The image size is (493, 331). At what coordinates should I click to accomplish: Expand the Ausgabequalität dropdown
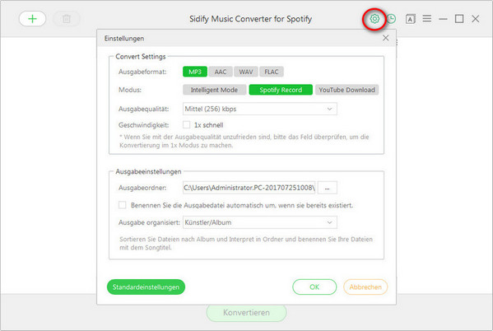tap(260, 109)
